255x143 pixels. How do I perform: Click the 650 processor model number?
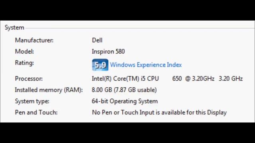pos(177,79)
